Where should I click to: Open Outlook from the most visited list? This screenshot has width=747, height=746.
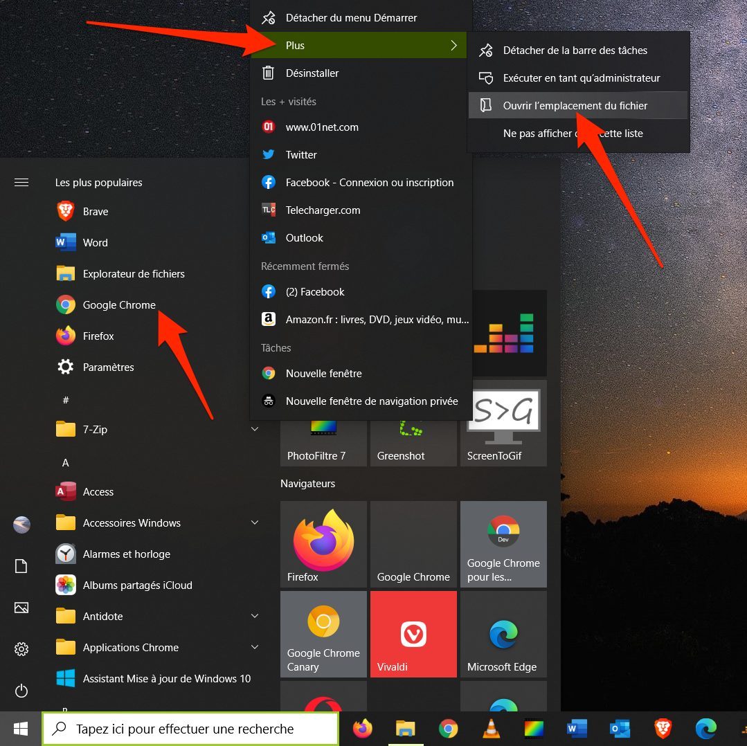(361, 237)
